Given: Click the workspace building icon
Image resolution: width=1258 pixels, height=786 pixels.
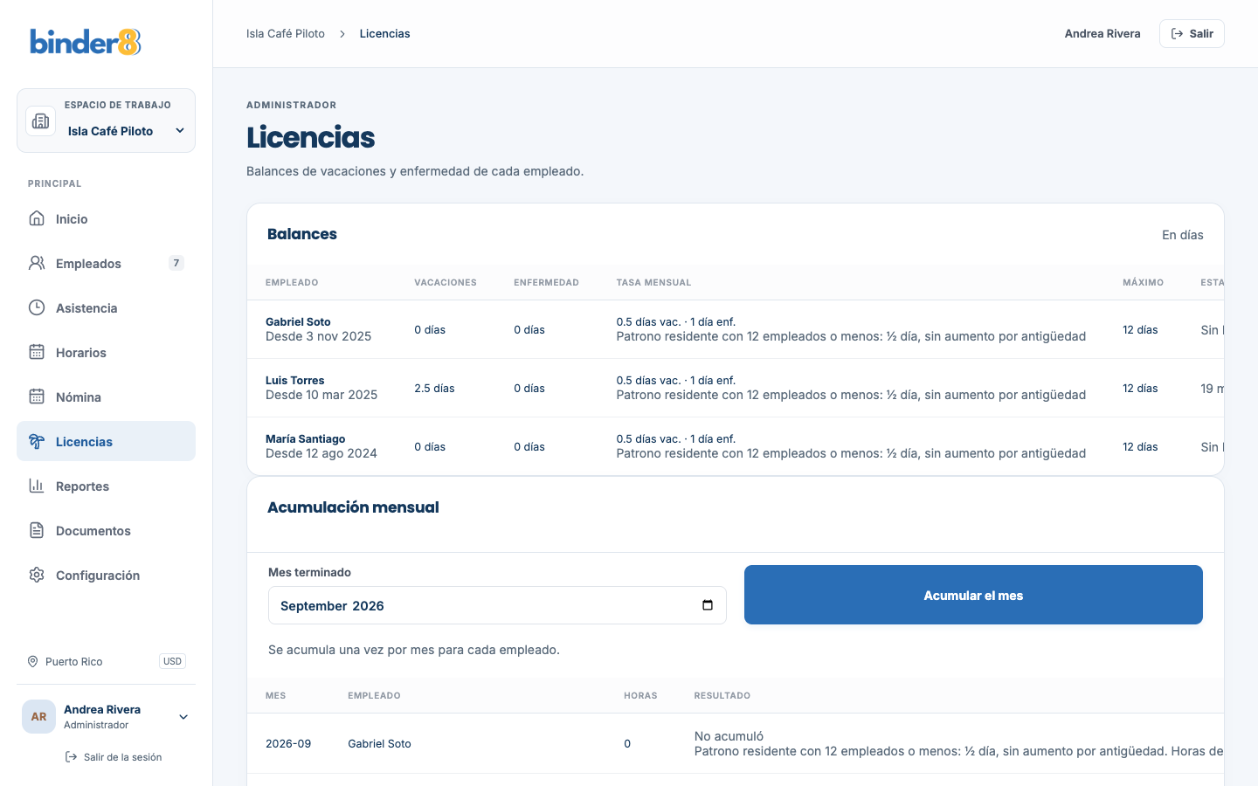Looking at the screenshot, I should (41, 121).
